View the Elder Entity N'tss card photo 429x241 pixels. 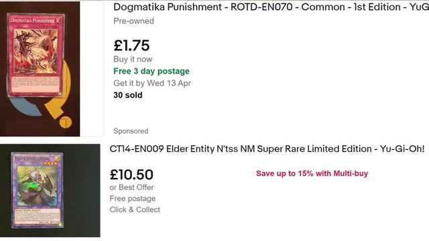click(50, 190)
